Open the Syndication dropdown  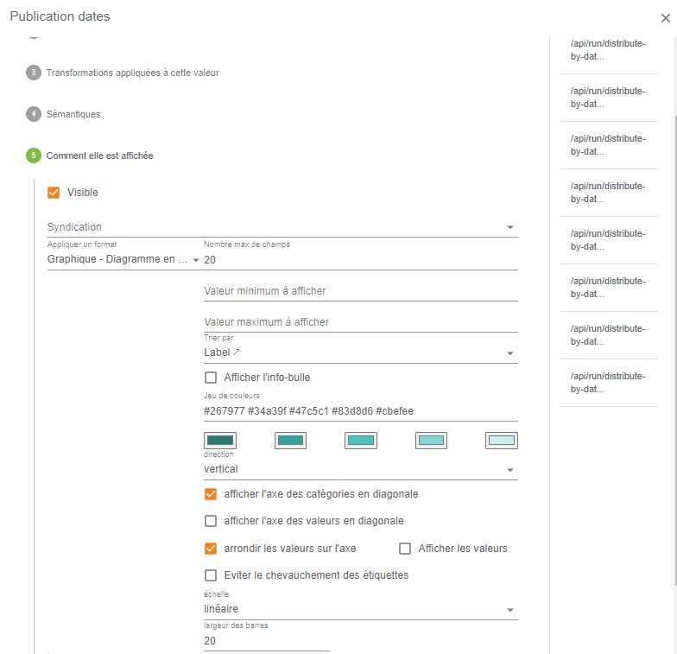[282, 227]
